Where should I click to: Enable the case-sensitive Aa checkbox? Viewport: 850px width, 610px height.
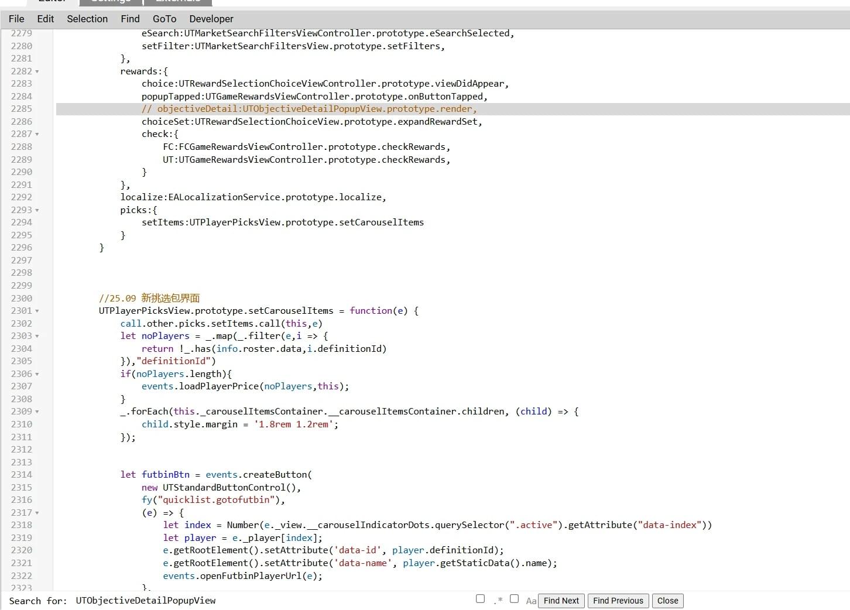(514, 599)
